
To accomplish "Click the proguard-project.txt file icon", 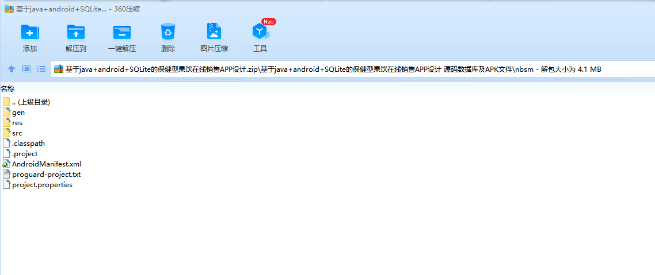I will [6, 175].
